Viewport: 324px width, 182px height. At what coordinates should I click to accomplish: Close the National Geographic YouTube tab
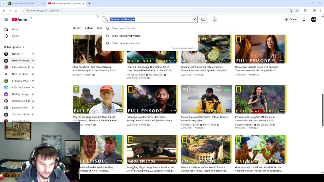click(83, 4)
